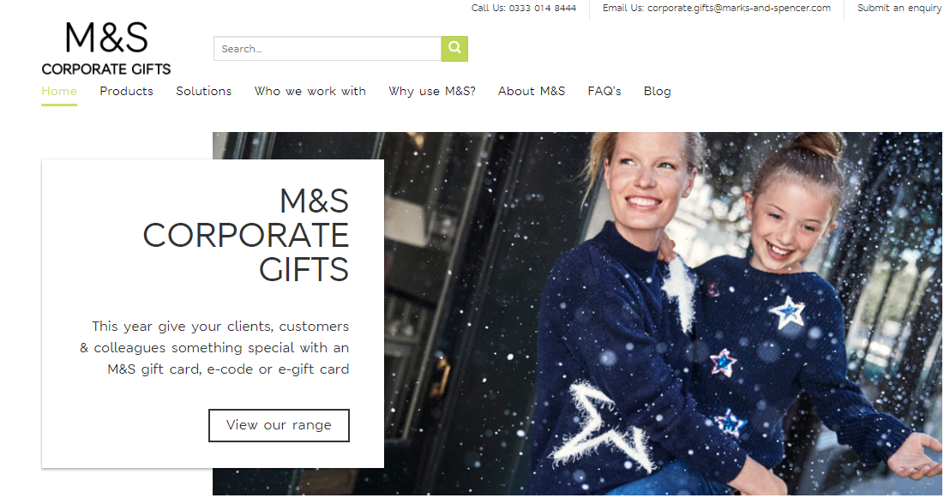Viewport: 950px width, 504px height.
Task: Click the M&S CORPORATE GIFTS banner heading
Action: [x=246, y=235]
